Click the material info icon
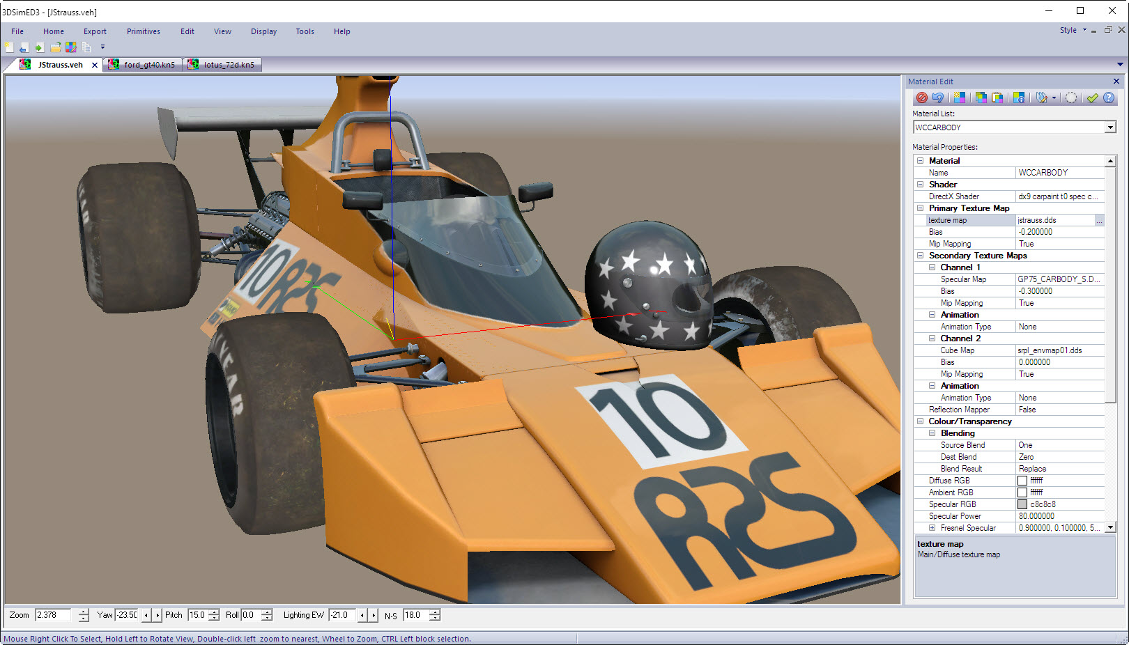1129x645 pixels. tap(1019, 98)
